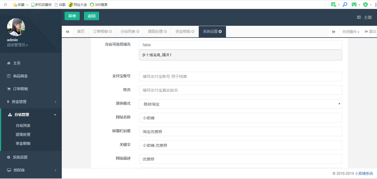The image size is (377, 179).
Task: Click the green 菜单 button
Action: point(72,16)
